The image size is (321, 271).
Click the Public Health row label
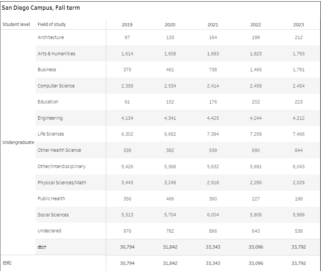[x=51, y=199]
